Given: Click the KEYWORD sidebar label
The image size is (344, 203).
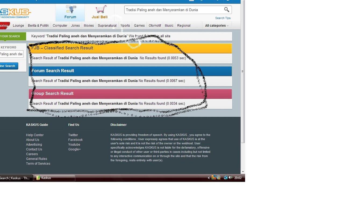Looking at the screenshot, I should 9,47.
